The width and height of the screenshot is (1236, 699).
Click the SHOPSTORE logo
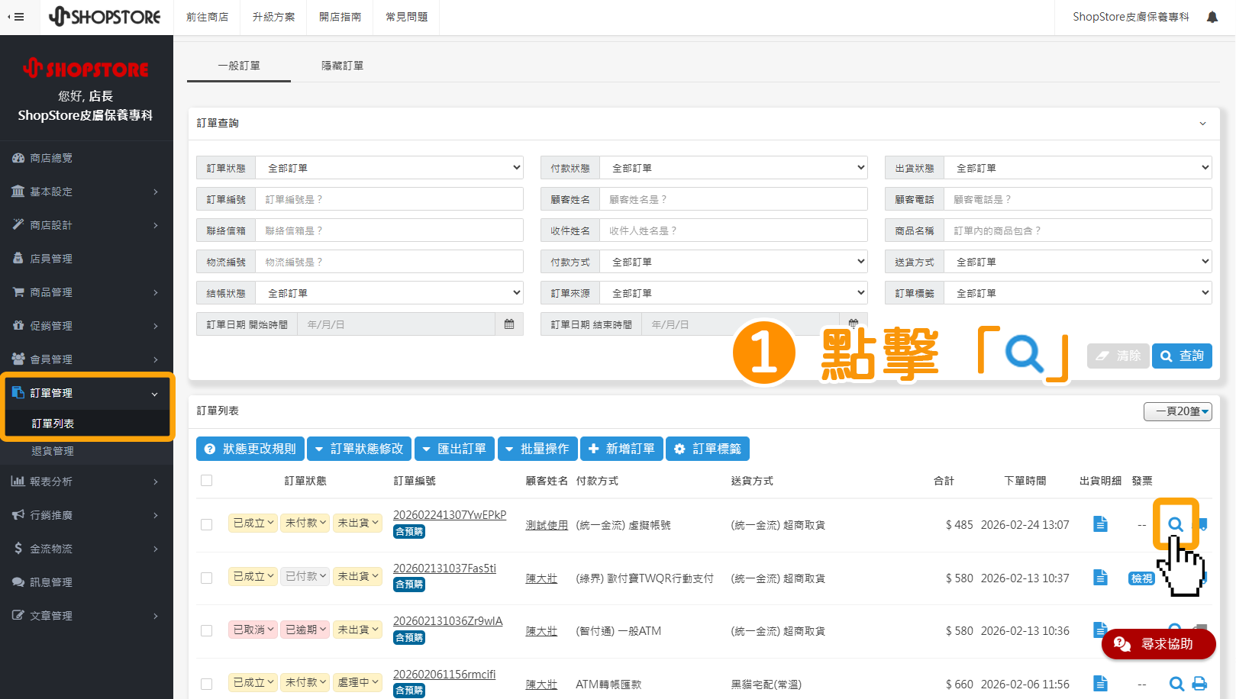[x=105, y=16]
